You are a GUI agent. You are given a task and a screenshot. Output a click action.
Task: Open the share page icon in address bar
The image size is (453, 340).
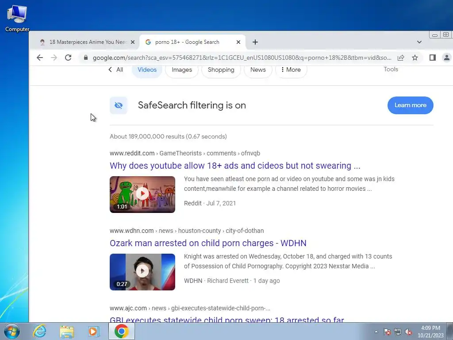click(401, 58)
